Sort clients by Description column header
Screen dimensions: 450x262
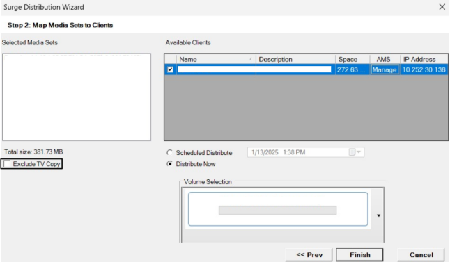coord(295,59)
